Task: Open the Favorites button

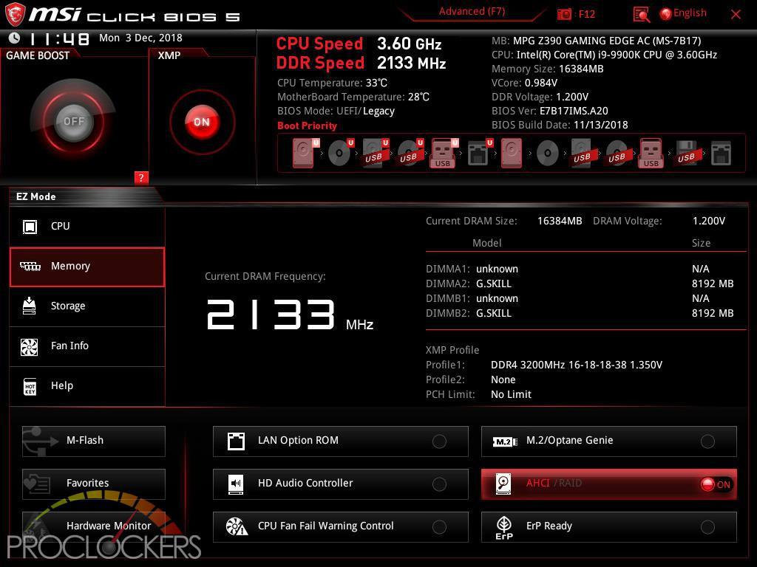Action: coord(94,484)
